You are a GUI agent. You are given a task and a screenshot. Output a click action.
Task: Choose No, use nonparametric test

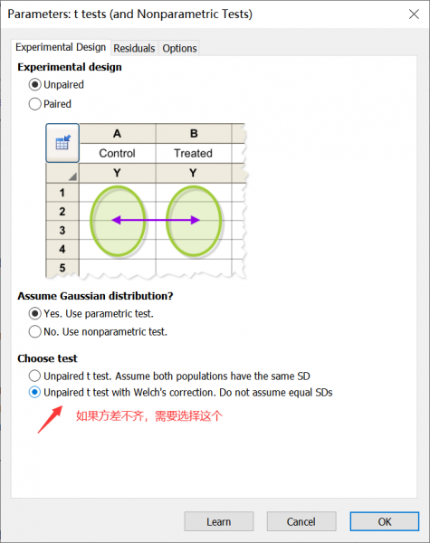click(x=98, y=332)
